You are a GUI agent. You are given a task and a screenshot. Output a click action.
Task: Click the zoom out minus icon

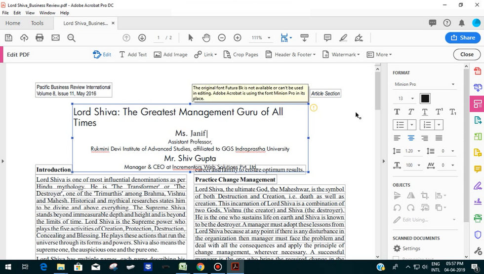click(222, 38)
